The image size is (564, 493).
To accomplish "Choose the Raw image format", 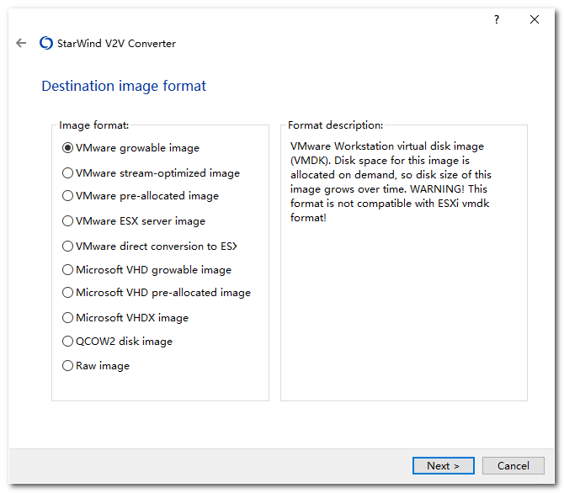I will 68,366.
